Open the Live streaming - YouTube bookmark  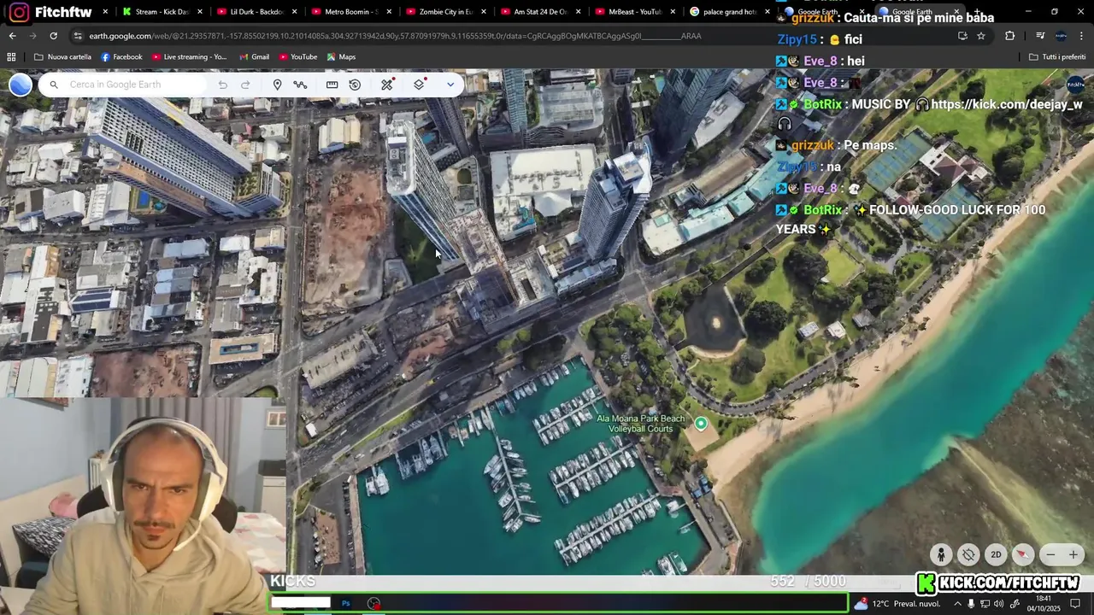(189, 57)
